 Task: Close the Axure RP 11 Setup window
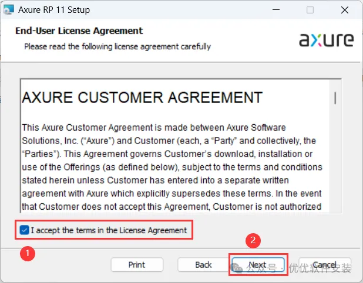point(345,10)
